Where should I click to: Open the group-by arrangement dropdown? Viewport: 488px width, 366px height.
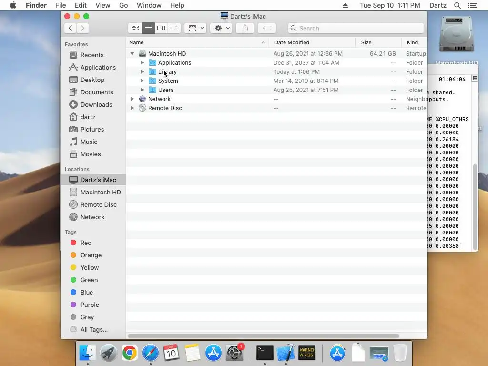196,28
